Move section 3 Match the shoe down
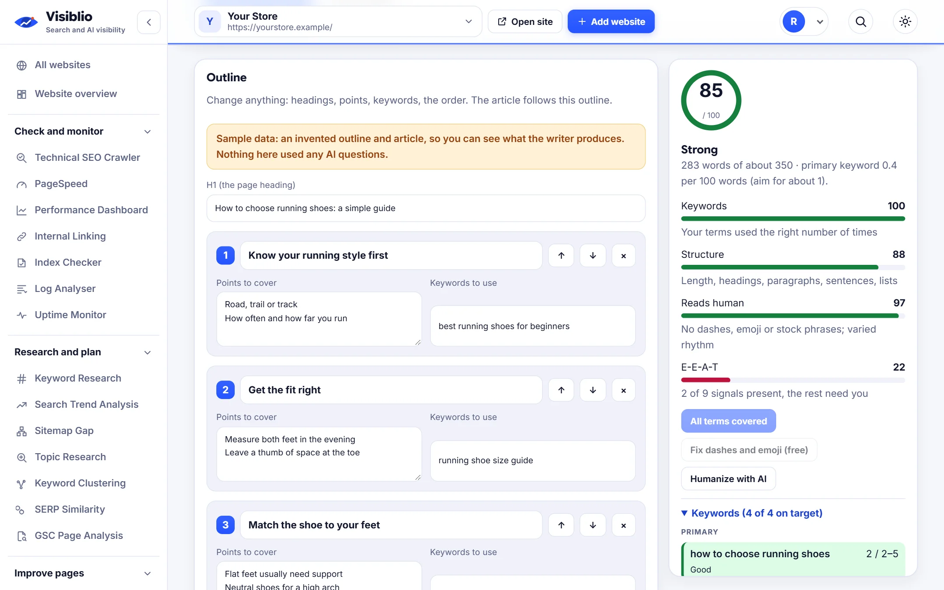944x590 pixels. click(x=593, y=525)
